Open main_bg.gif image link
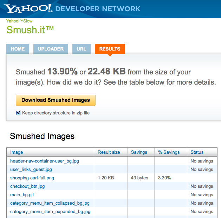 coord(22,195)
